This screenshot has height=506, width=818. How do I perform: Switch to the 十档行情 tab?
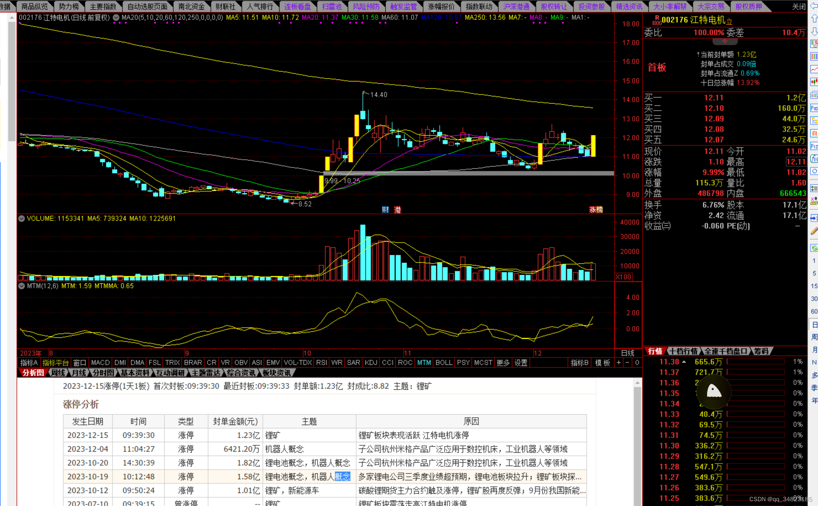[684, 351]
